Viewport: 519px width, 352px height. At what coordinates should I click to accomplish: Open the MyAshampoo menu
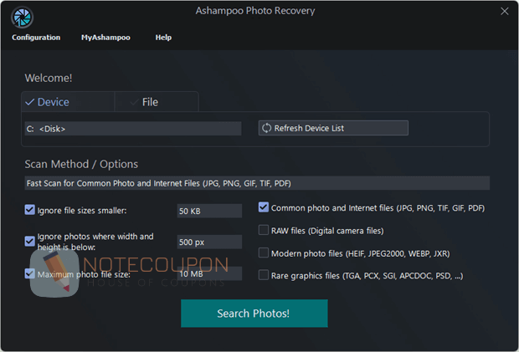coord(105,38)
